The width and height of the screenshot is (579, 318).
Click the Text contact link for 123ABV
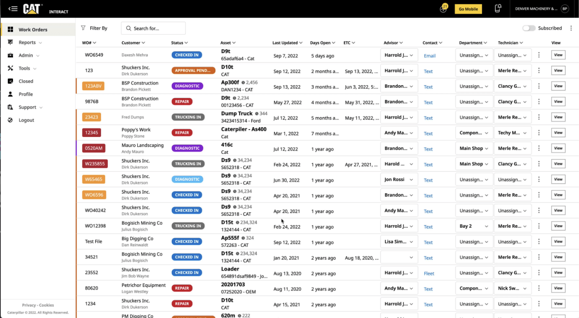tap(428, 87)
